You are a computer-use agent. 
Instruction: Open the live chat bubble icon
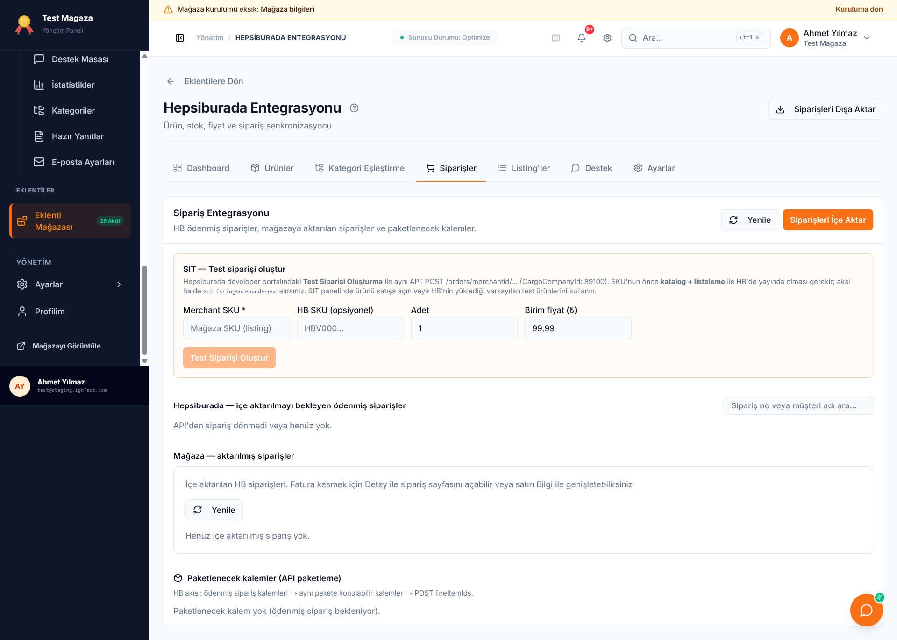pos(866,610)
